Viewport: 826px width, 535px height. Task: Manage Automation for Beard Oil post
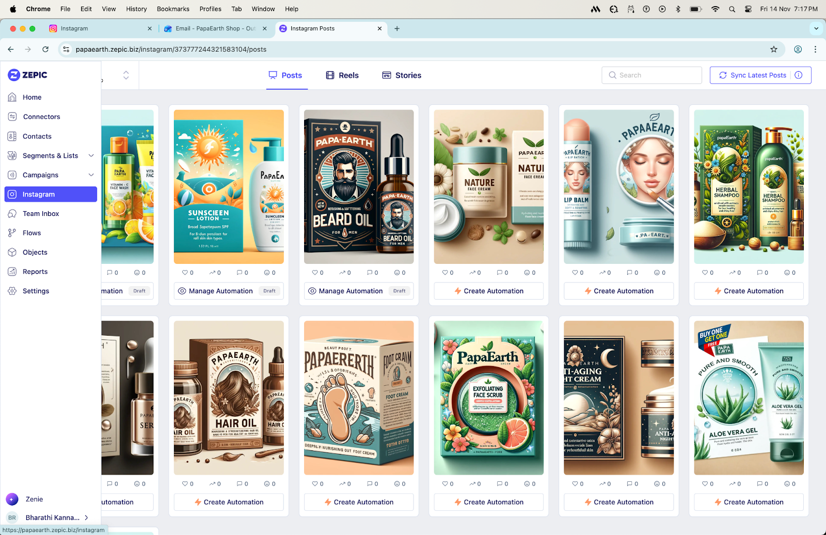(x=359, y=291)
